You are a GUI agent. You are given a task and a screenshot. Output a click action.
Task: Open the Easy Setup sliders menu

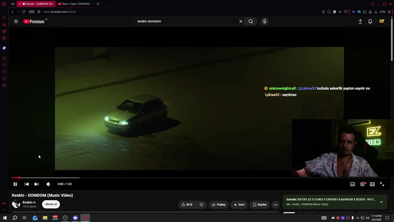(389, 12)
